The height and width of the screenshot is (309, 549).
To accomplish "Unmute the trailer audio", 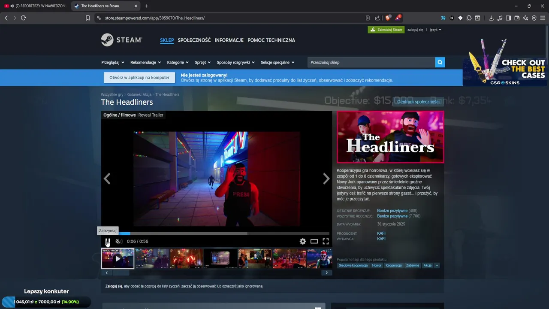I will coord(119,242).
